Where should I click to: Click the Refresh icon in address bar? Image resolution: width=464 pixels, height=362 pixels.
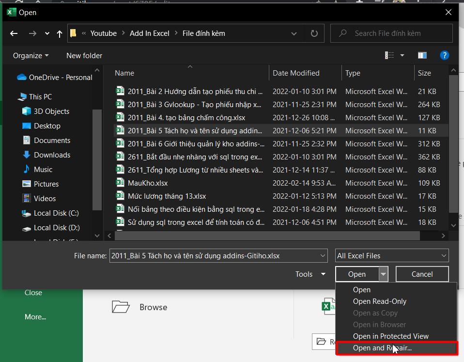[x=314, y=33]
